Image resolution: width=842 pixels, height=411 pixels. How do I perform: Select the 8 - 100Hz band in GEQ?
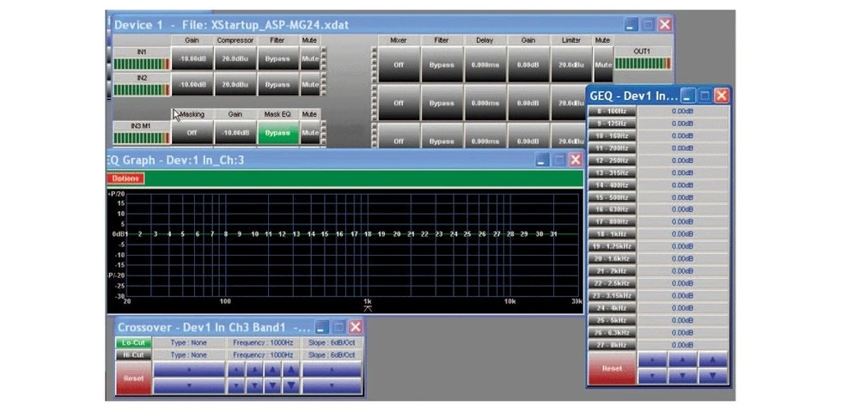coord(611,112)
